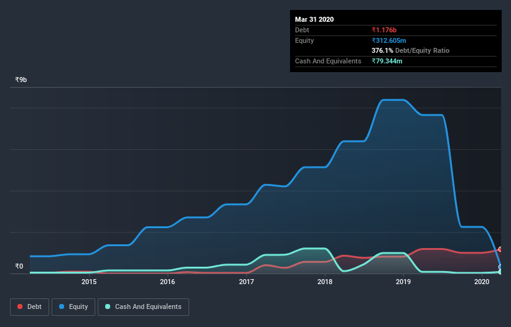Click the ₹312.605m equity value
The height and width of the screenshot is (327, 511).
pyautogui.click(x=389, y=40)
